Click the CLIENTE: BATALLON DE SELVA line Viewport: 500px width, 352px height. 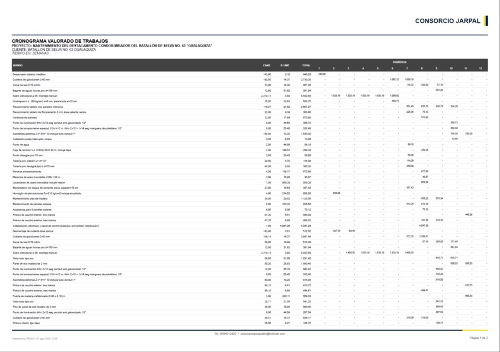54,50
